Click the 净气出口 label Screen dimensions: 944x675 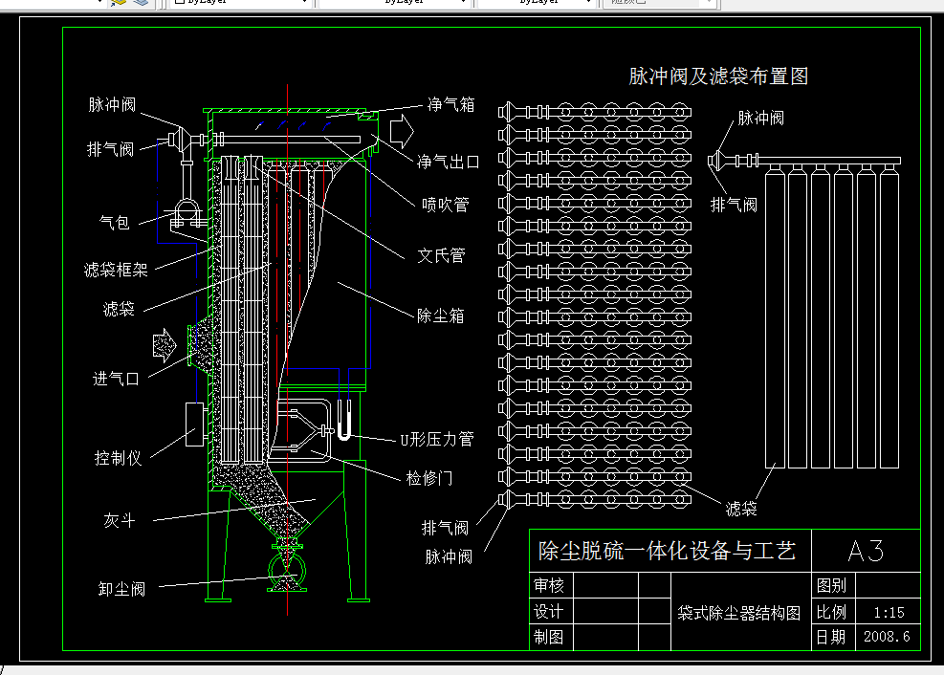click(x=448, y=162)
